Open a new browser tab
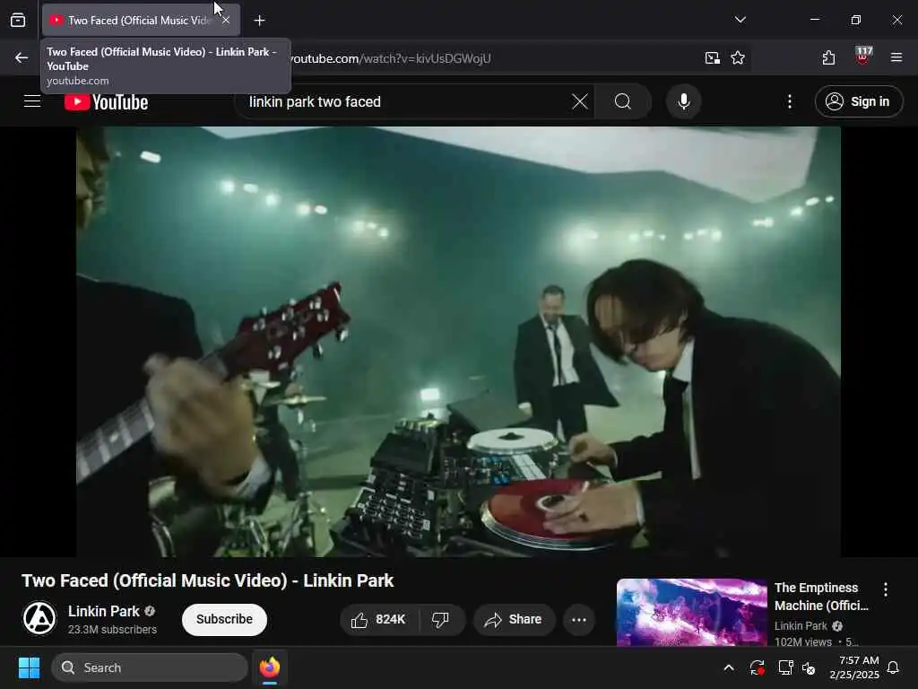This screenshot has height=689, width=918. click(259, 21)
